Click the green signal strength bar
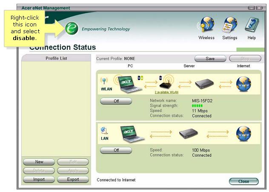The image size is (269, 192). (x=197, y=106)
